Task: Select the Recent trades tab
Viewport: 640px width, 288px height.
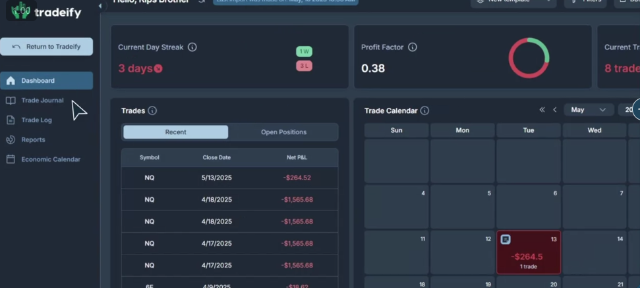Action: 175,132
